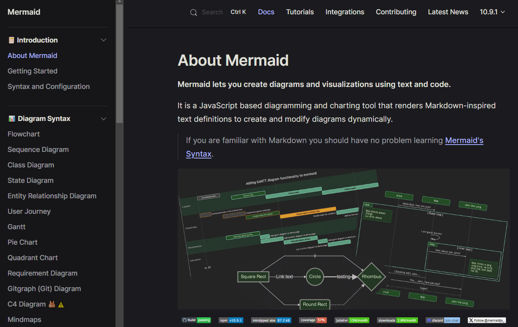This screenshot has height=327, width=518.
Task: Open the Docs menu item
Action: (266, 12)
